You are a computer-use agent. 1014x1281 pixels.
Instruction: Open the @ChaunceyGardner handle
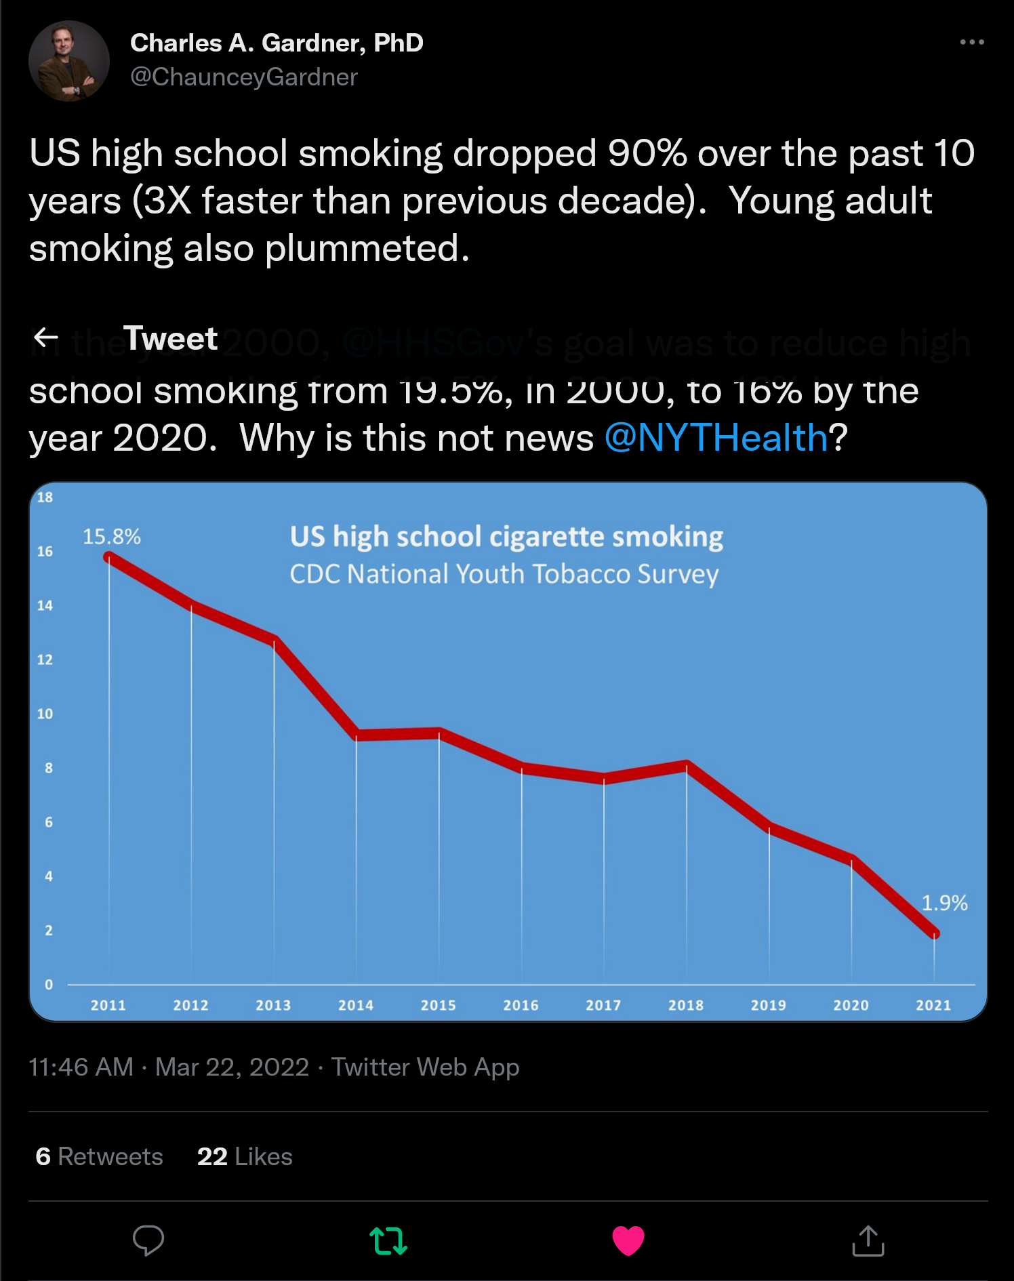(243, 77)
